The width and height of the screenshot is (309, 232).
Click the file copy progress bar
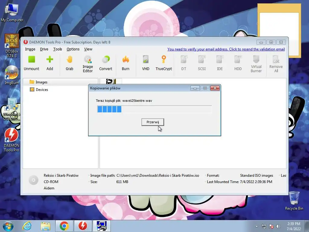154,109
